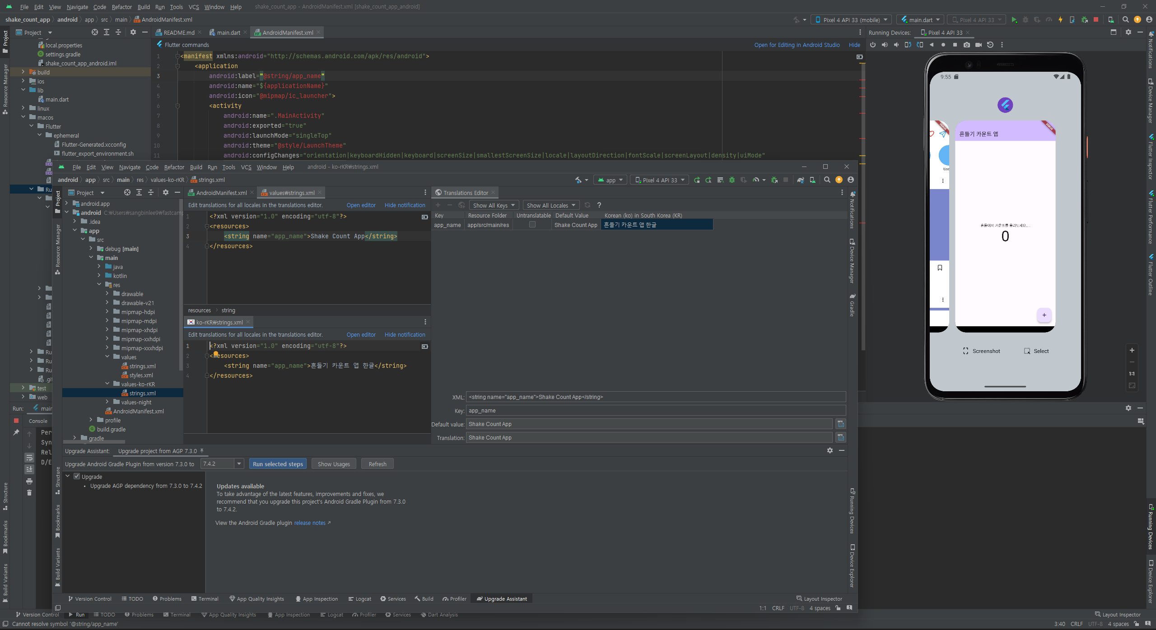Toggle Upgrade checkbox in Upgrade Assistant

[x=77, y=477]
